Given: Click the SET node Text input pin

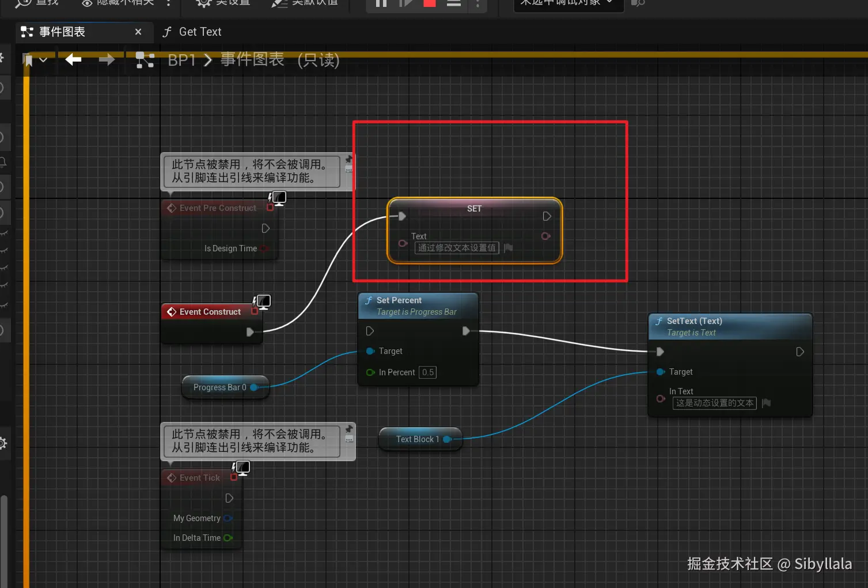Looking at the screenshot, I should click(x=403, y=243).
